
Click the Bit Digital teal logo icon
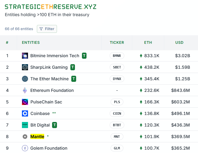[25, 125]
